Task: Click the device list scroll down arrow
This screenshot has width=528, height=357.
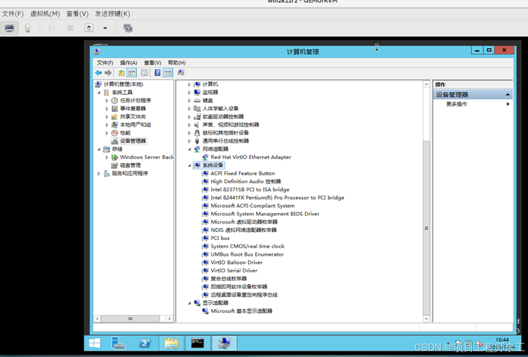Action: click(x=426, y=319)
